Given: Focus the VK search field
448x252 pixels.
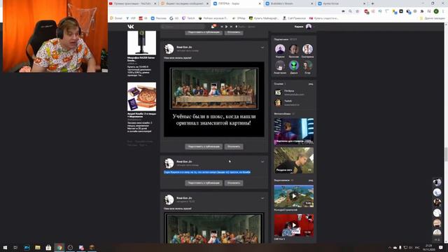Looking at the screenshot, I should tap(183, 27).
